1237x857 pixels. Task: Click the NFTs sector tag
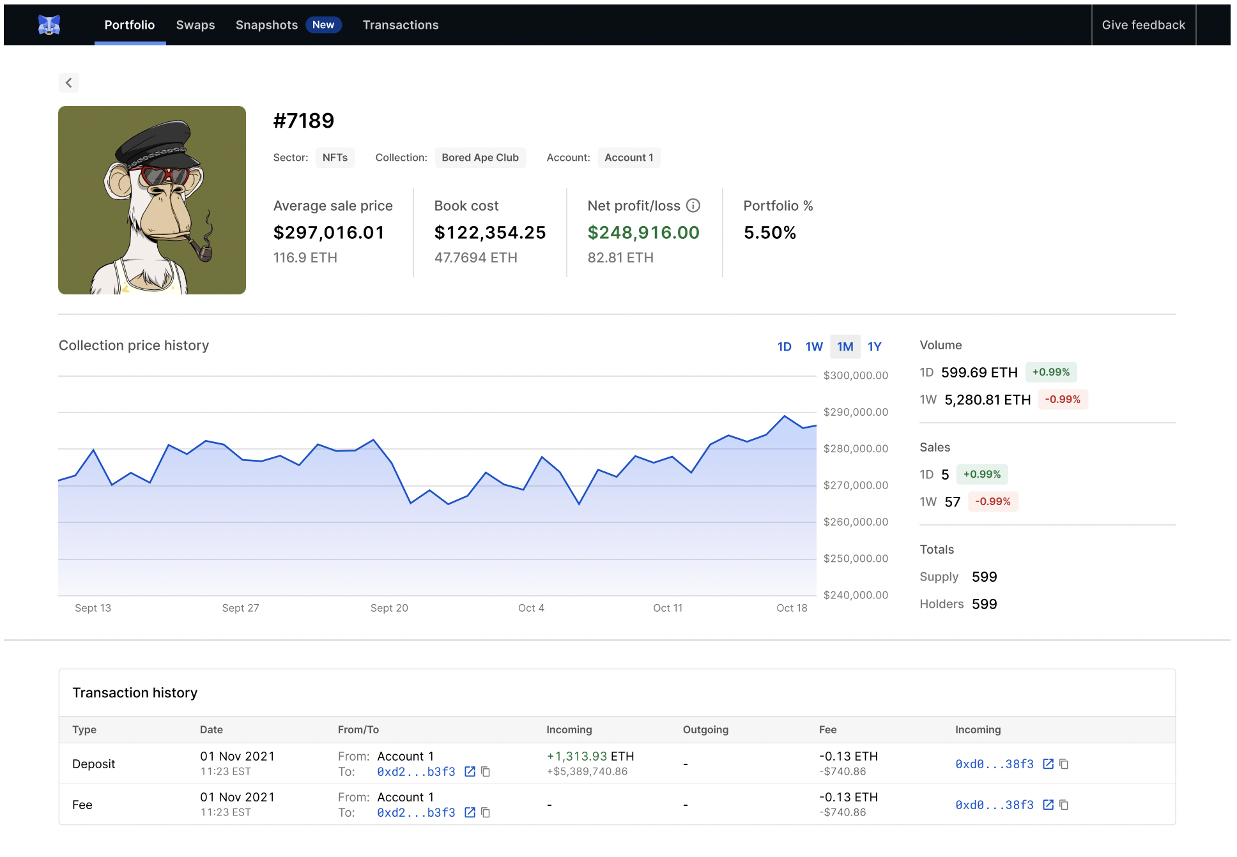[x=335, y=158]
